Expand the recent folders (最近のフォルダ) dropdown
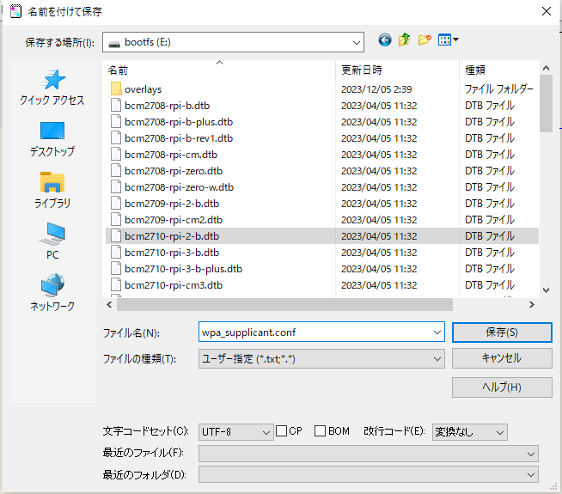This screenshot has width=562, height=494. [x=369, y=475]
